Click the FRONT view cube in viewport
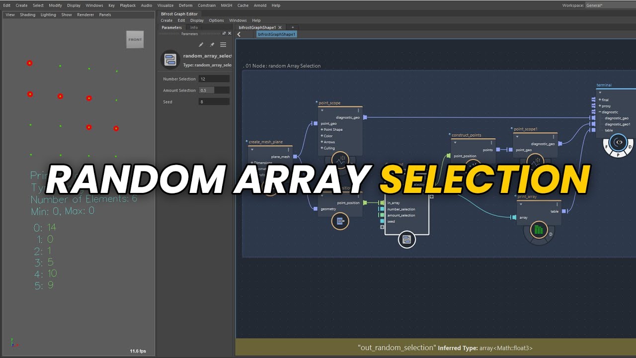This screenshot has width=636, height=358. 135,40
